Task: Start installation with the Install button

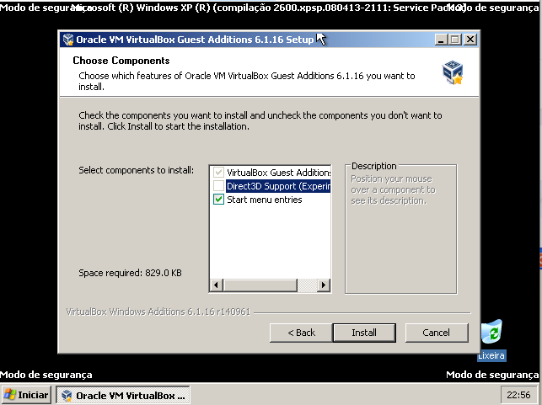Action: [x=364, y=333]
